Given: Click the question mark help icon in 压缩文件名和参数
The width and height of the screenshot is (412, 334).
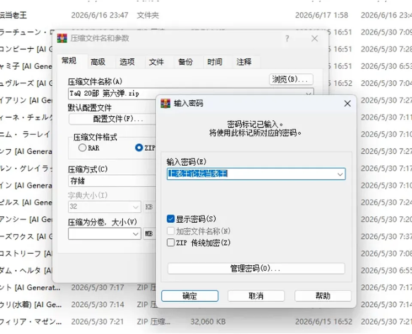Looking at the screenshot, I should click(287, 39).
